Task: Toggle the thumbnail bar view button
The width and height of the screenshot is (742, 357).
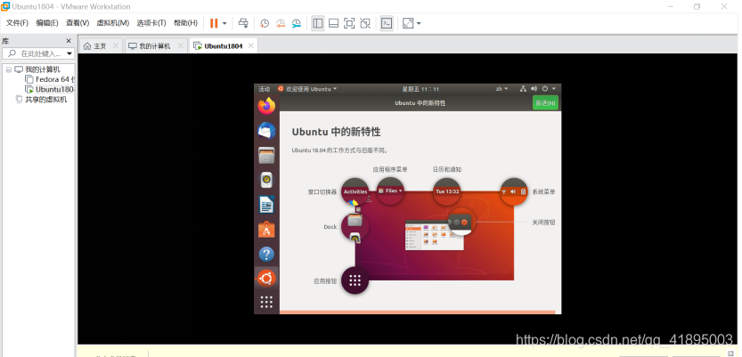Action: (333, 23)
